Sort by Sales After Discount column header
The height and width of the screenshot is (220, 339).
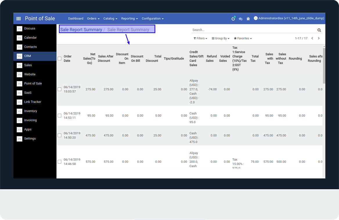pyautogui.click(x=106, y=58)
